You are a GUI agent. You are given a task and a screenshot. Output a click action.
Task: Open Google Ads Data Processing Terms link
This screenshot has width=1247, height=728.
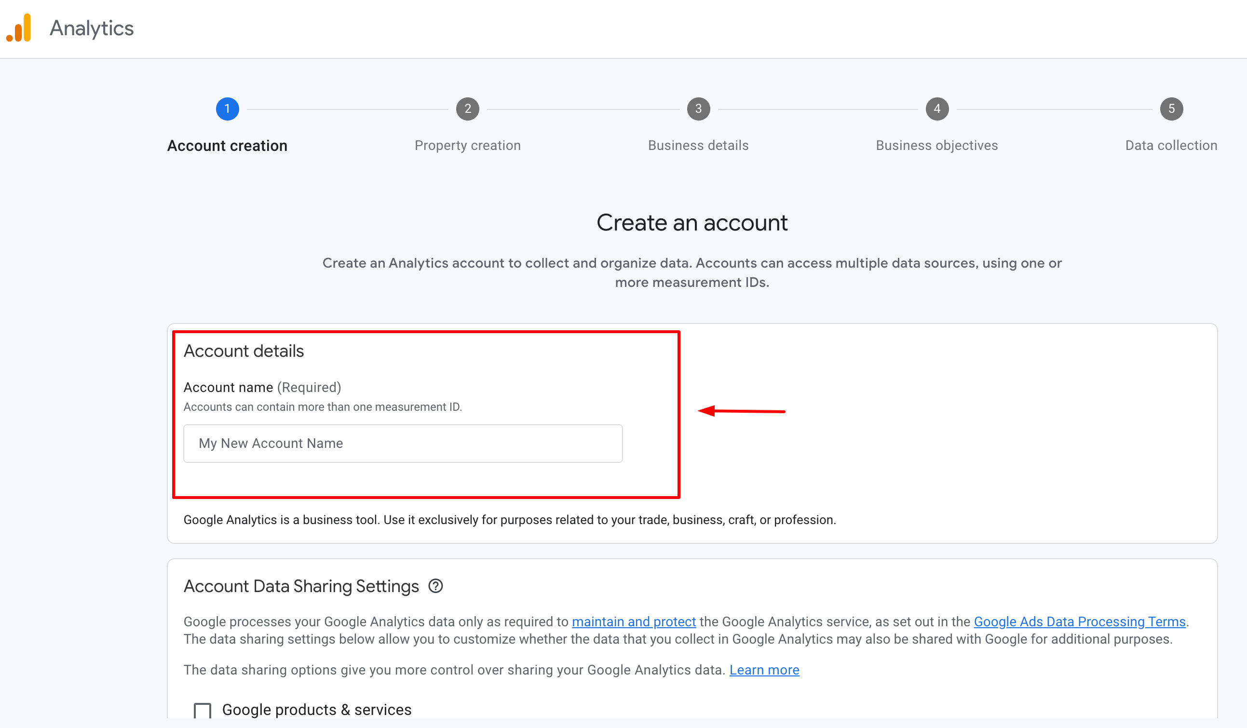pos(1079,621)
